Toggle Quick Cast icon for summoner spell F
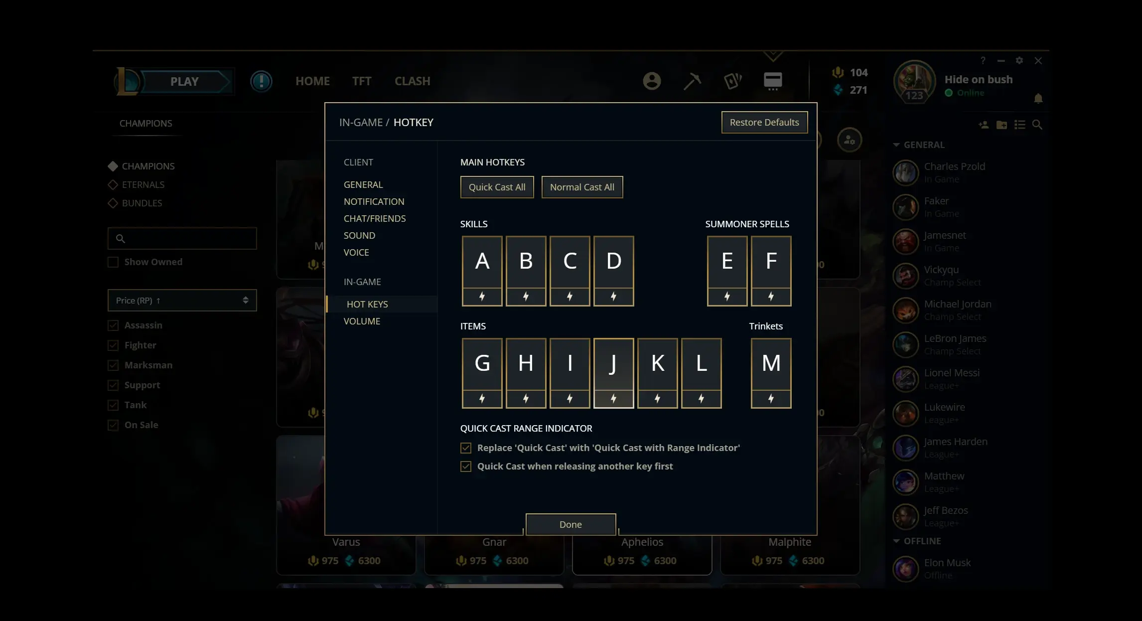1142x621 pixels. 770,296
